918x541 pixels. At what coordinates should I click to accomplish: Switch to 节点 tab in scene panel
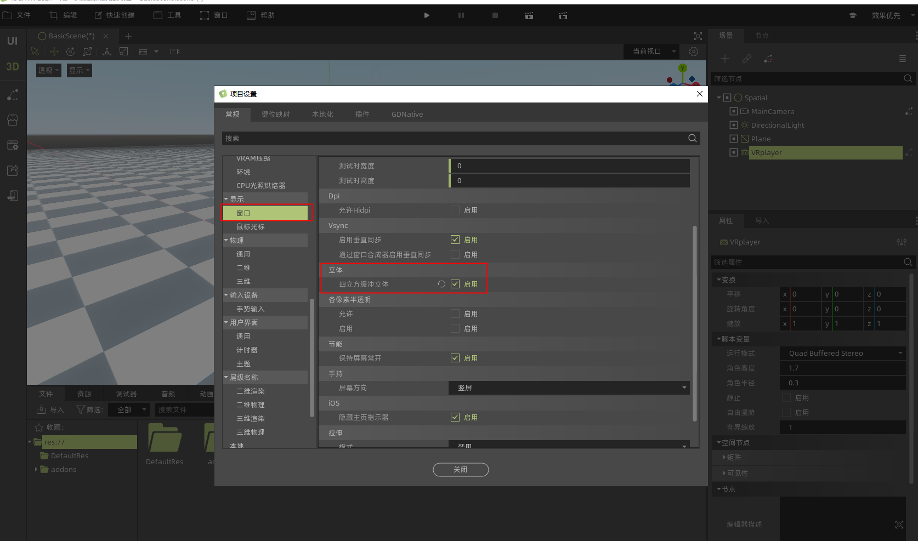click(x=762, y=36)
